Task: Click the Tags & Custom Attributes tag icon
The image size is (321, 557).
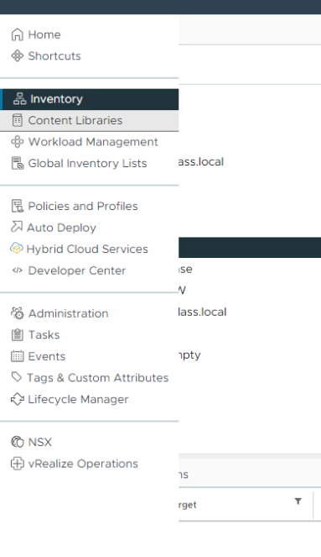Action: pyautogui.click(x=17, y=377)
